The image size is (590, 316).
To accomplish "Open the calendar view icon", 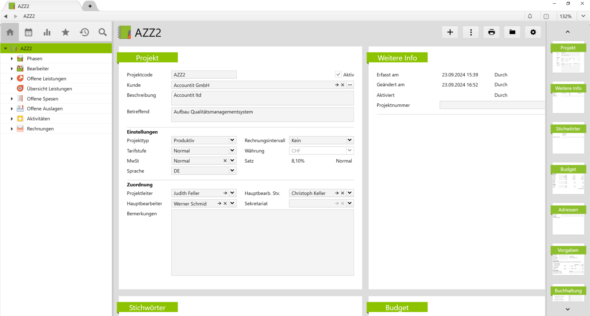I will pyautogui.click(x=29, y=32).
